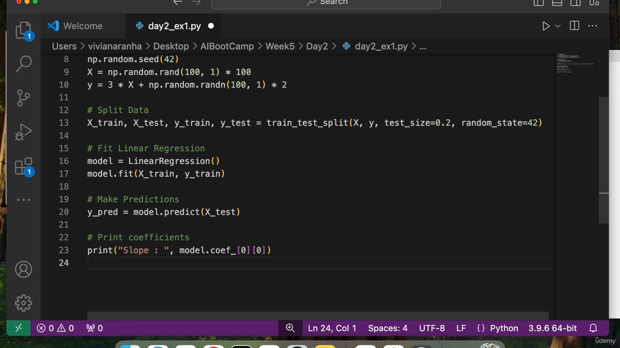Open the AIBootCamp breadcrumb

tap(227, 46)
